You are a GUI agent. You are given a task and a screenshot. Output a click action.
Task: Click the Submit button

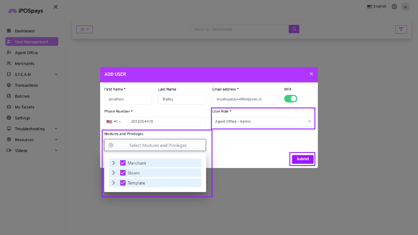[302, 159]
